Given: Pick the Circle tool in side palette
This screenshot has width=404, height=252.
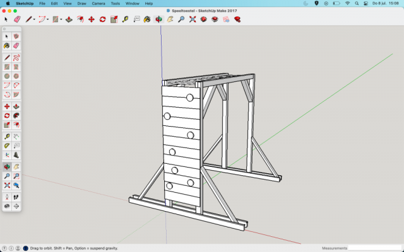Looking at the screenshot, I should 7,76.
